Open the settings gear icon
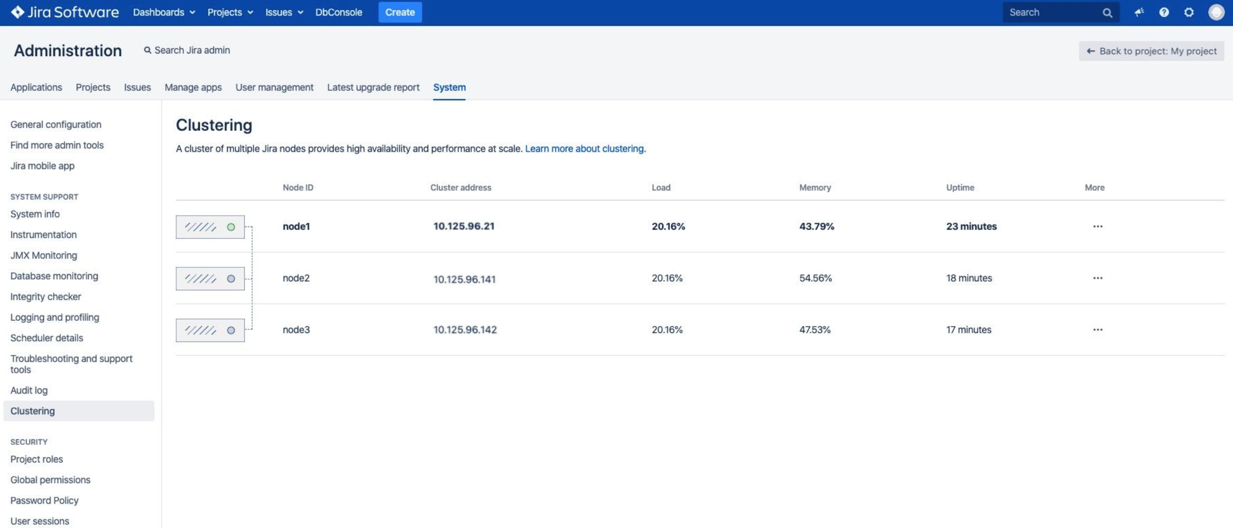Viewport: 1233px width, 528px height. (1189, 12)
